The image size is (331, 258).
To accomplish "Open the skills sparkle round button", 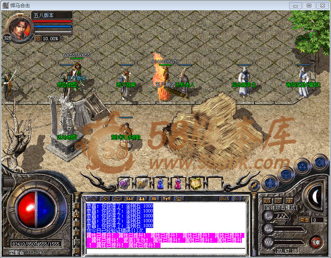I will tap(302, 166).
